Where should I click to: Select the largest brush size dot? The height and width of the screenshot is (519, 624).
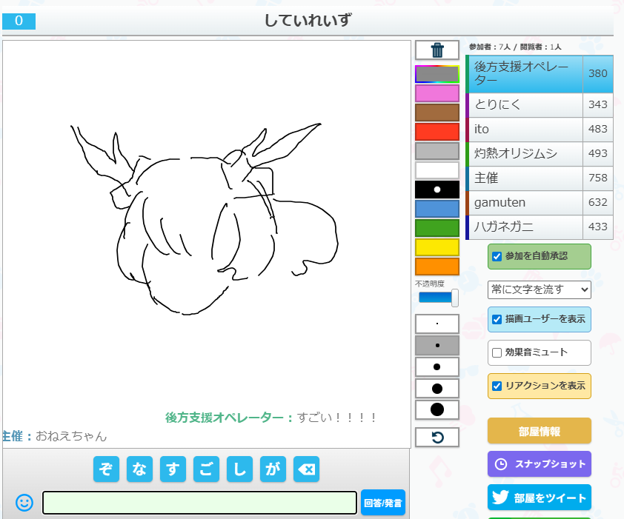point(437,409)
